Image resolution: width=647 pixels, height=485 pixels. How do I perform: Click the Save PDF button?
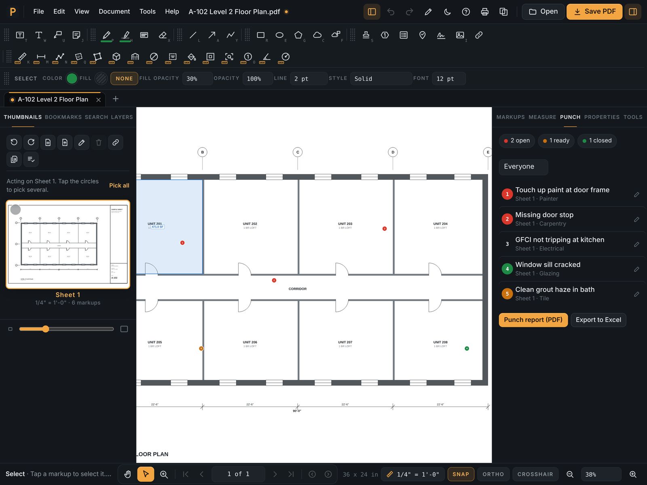click(x=594, y=12)
